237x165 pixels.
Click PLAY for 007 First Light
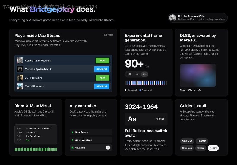(x=103, y=78)
